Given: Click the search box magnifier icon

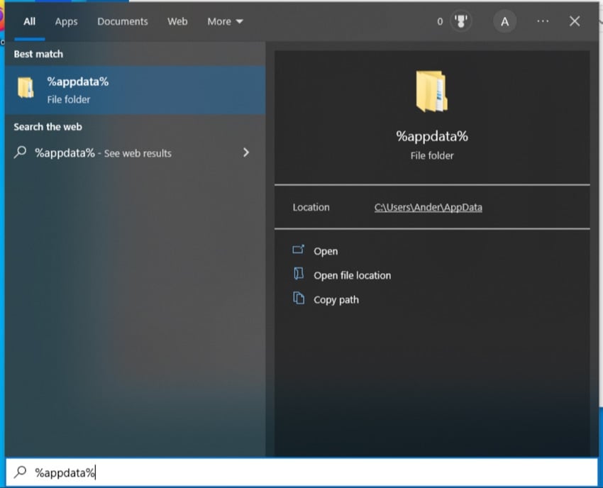Looking at the screenshot, I should (20, 472).
